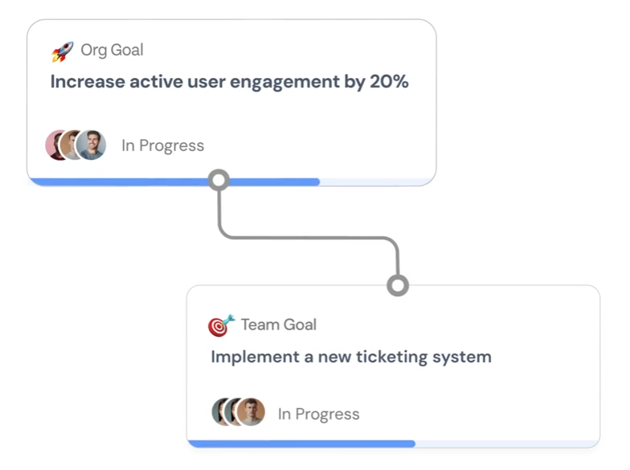Click the rocket icon on Org Goal card

[63, 51]
